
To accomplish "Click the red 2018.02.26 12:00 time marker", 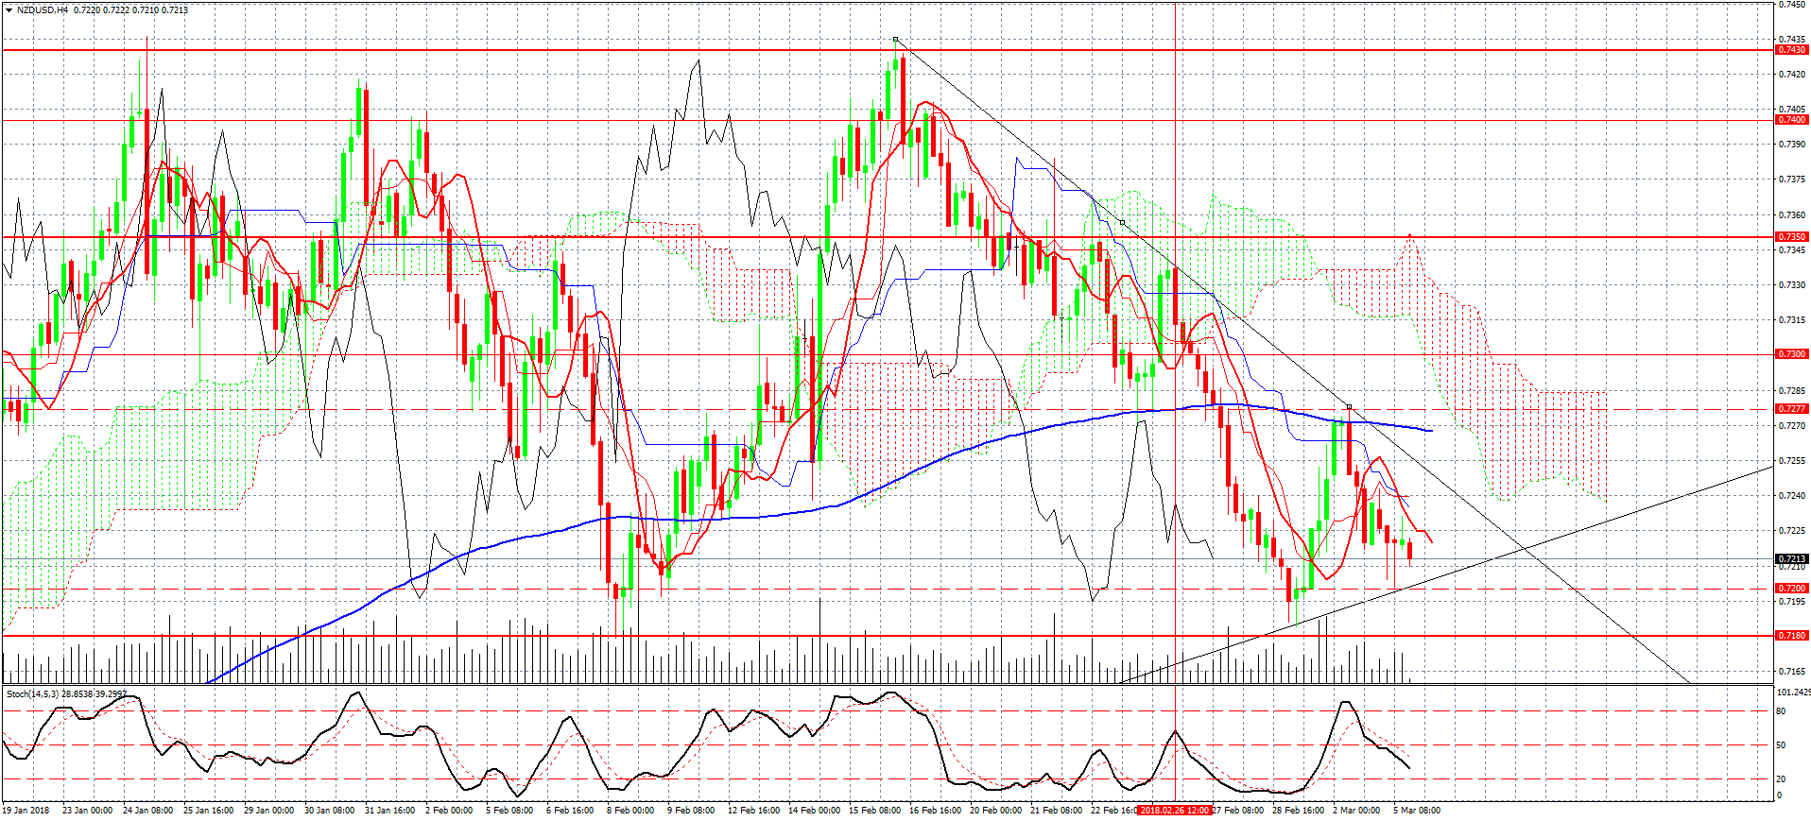I will tap(1175, 811).
